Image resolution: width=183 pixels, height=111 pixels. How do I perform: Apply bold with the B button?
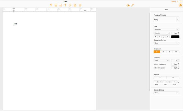156,37
